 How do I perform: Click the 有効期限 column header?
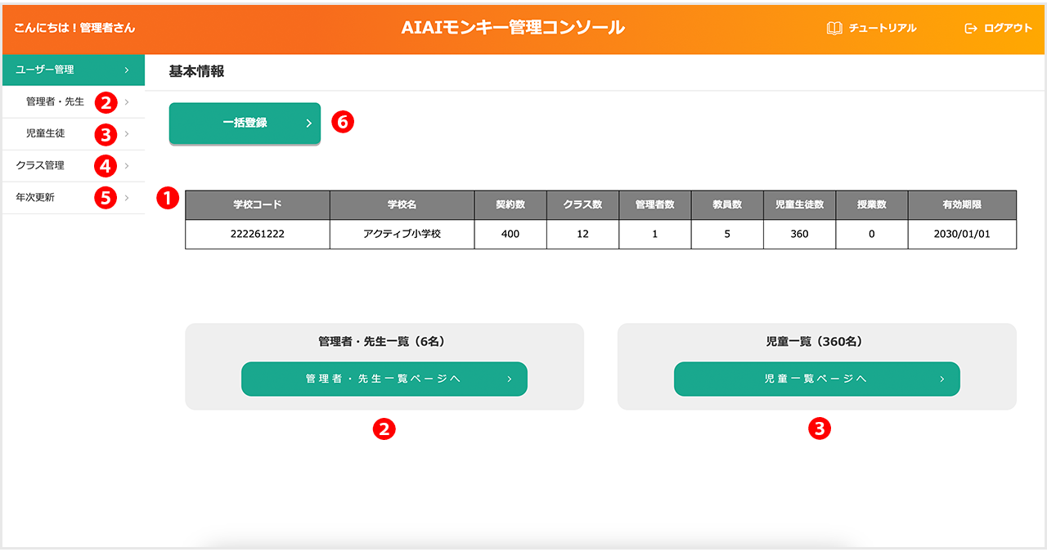[962, 204]
